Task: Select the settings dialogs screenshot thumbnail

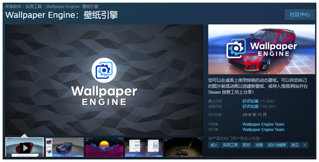Action: point(144,147)
